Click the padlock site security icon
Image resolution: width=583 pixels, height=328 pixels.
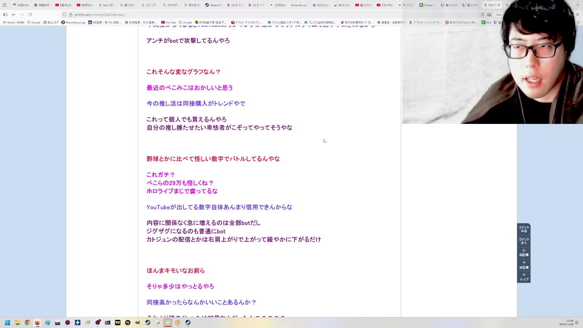(x=71, y=15)
